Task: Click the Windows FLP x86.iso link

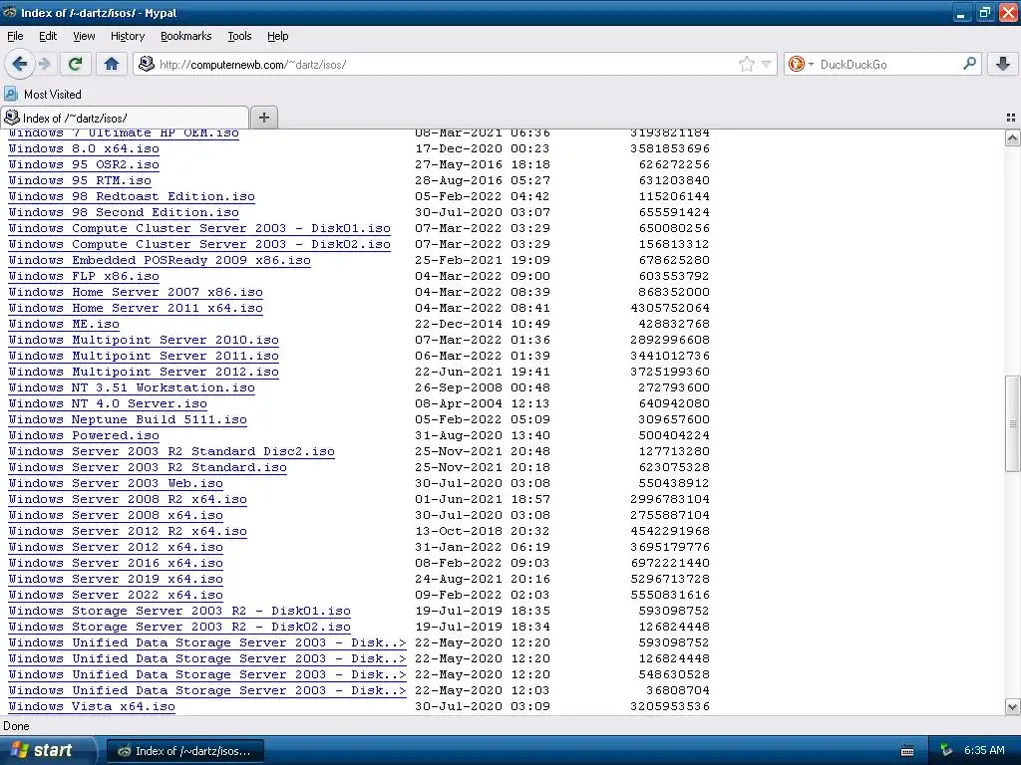Action: click(x=84, y=277)
